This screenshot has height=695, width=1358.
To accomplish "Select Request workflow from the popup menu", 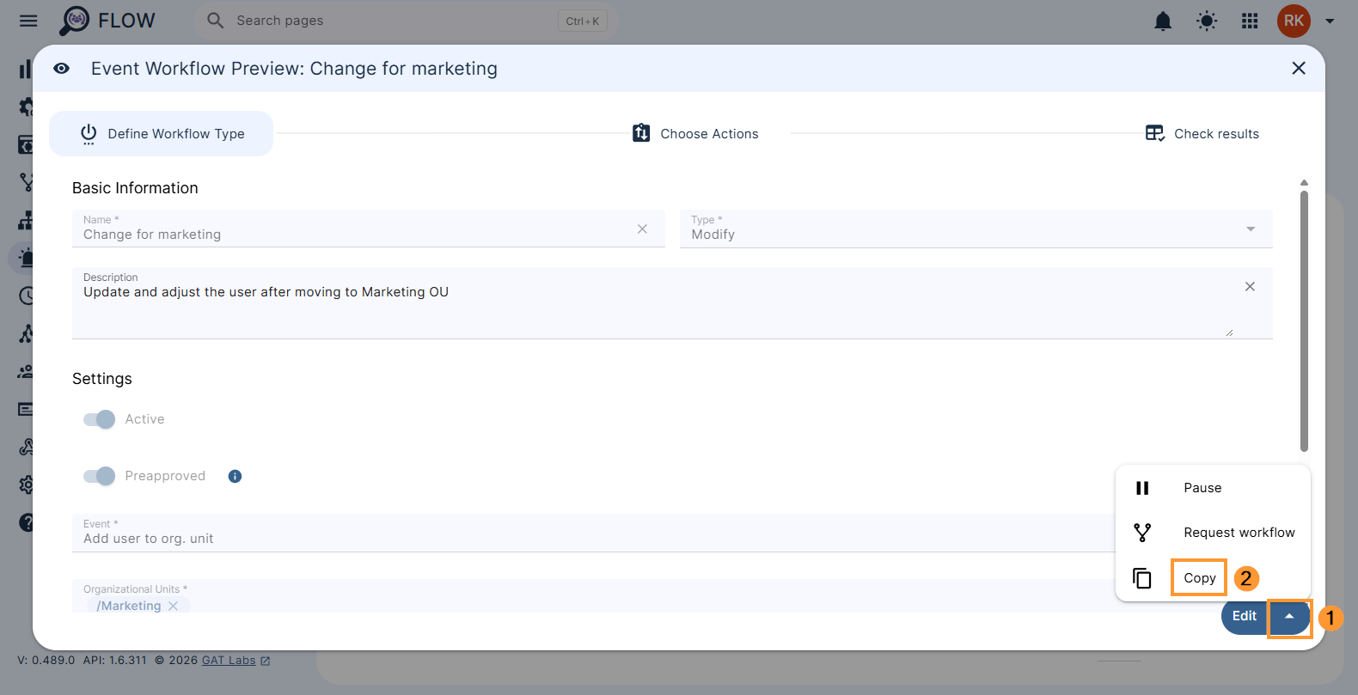I will coord(1213,533).
